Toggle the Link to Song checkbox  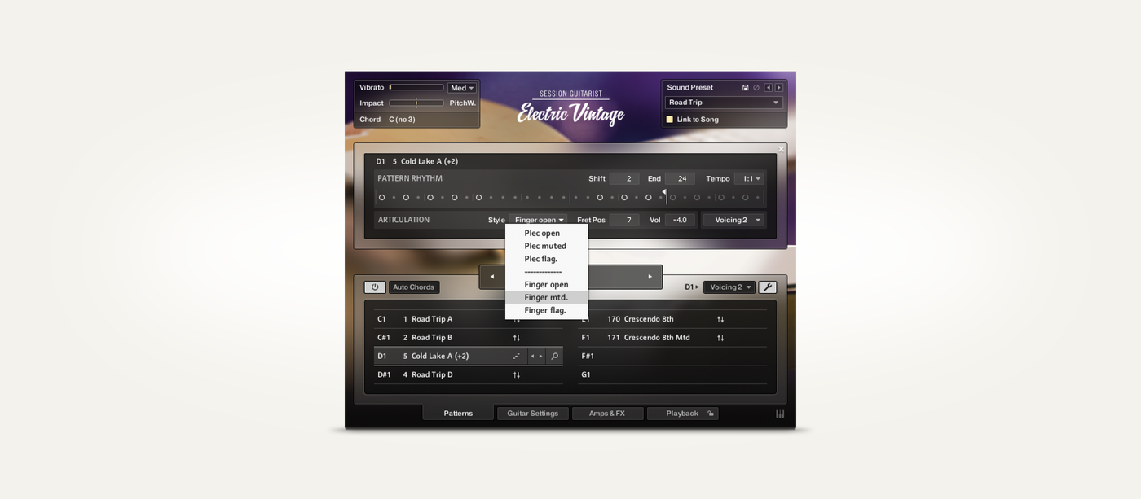point(670,120)
